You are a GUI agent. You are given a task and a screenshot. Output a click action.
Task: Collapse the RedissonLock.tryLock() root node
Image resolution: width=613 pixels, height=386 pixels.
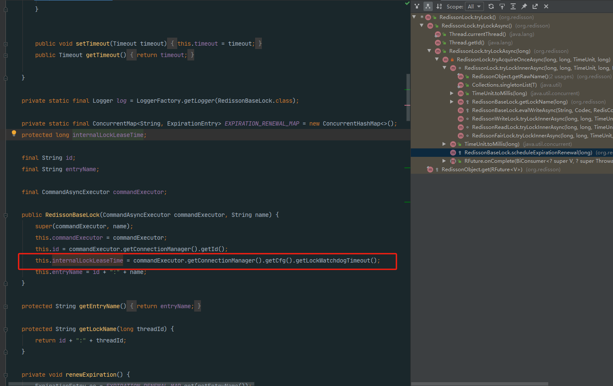pyautogui.click(x=414, y=17)
